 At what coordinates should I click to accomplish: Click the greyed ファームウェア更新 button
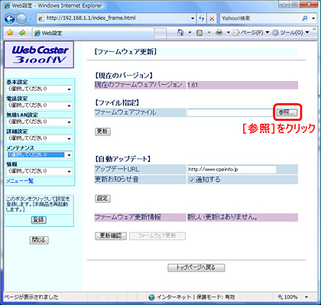coord(157,236)
